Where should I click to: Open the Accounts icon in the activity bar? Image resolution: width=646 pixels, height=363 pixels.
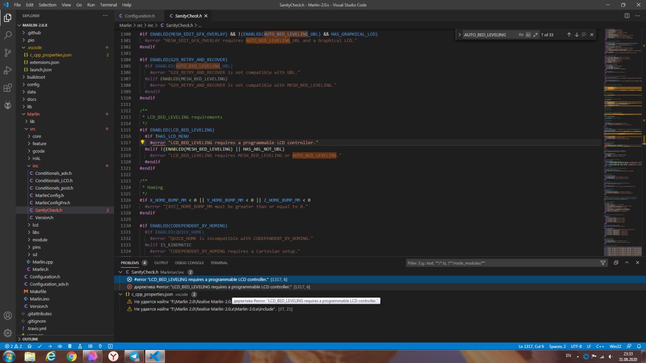(8, 316)
